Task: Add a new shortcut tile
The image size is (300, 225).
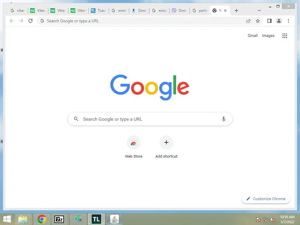Action: (166, 147)
